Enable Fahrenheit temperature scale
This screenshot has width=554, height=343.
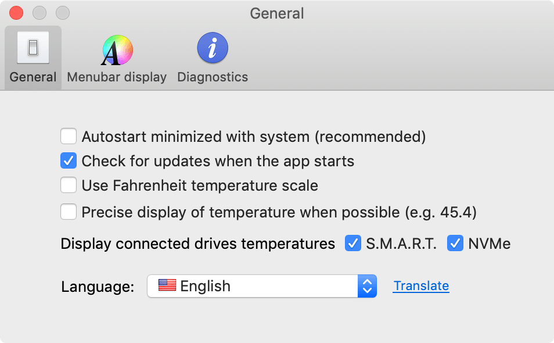[x=69, y=185]
